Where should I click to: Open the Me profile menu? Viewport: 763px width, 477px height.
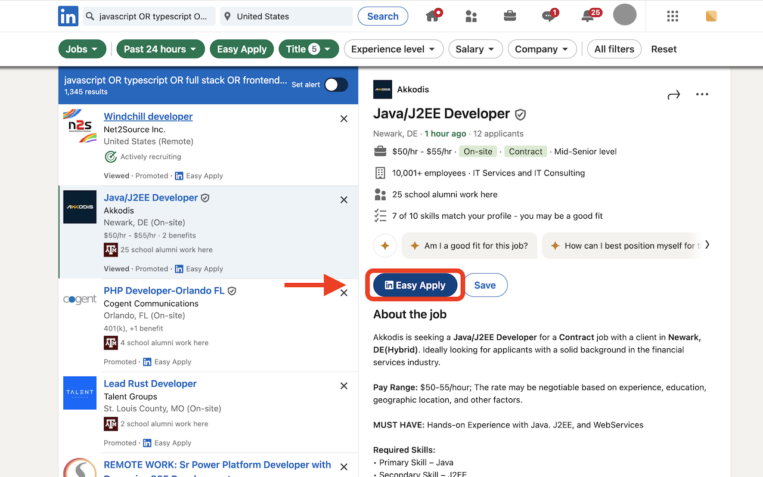coord(625,16)
